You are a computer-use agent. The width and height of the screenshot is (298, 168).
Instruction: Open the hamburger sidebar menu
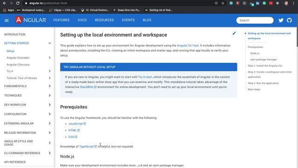[7, 21]
